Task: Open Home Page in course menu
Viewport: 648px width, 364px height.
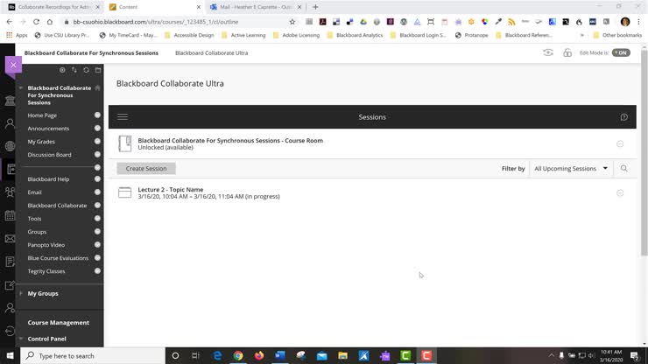Action: point(42,115)
